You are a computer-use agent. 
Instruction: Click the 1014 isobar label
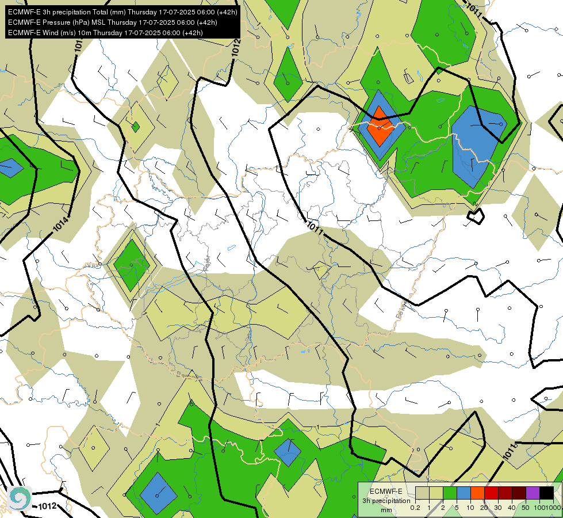pos(60,224)
